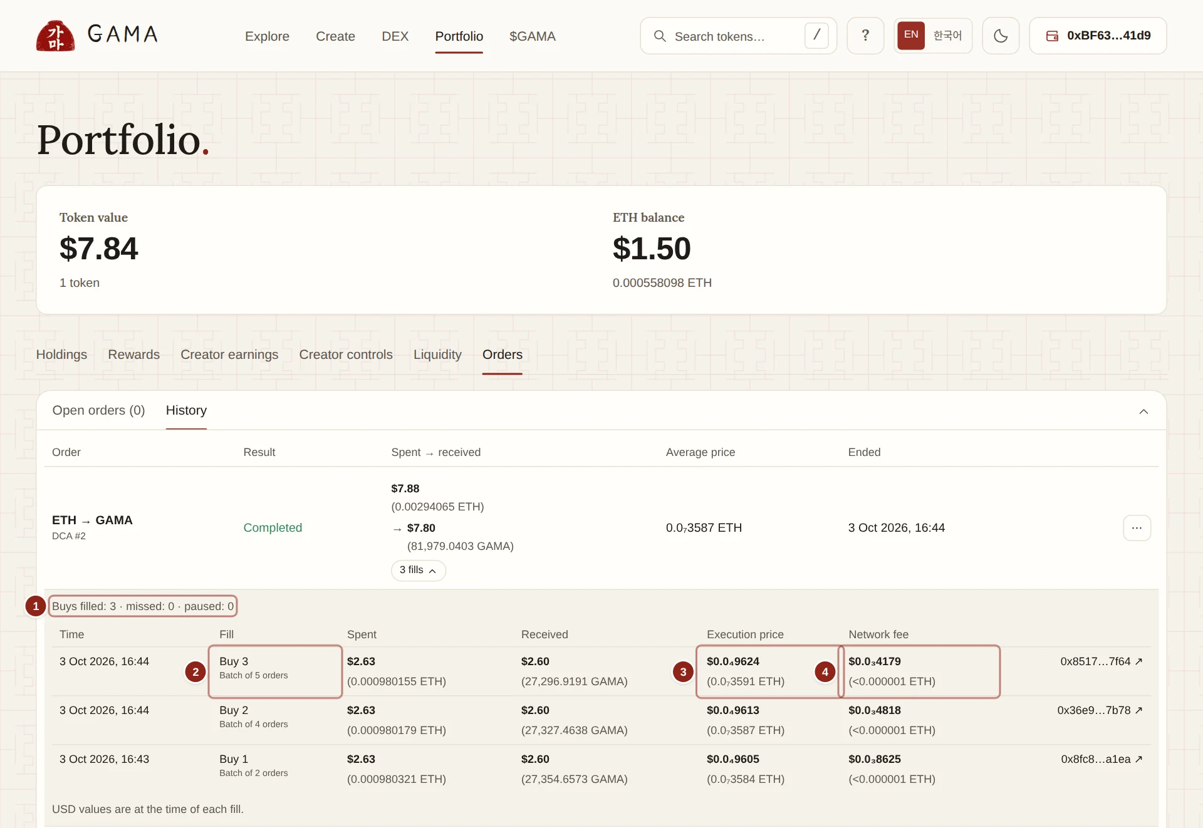Click the Completed result status
This screenshot has width=1203, height=828.
273,528
